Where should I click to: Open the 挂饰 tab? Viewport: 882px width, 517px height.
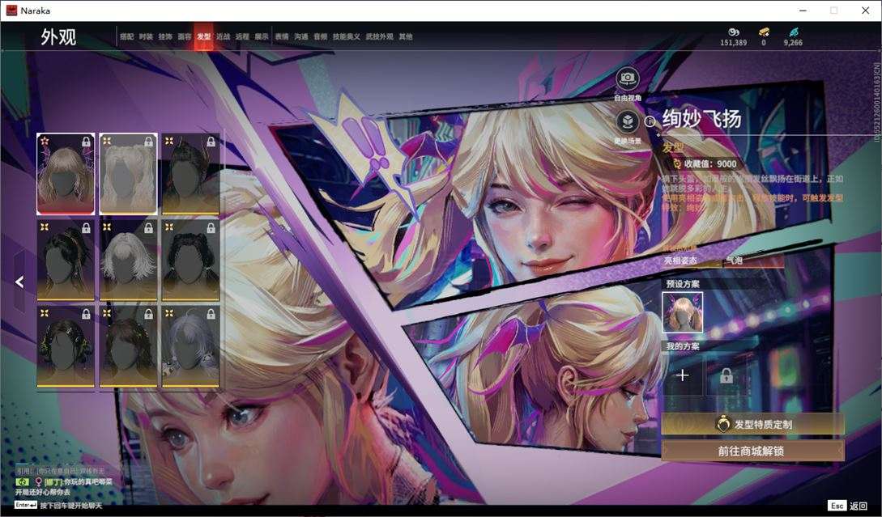click(164, 36)
